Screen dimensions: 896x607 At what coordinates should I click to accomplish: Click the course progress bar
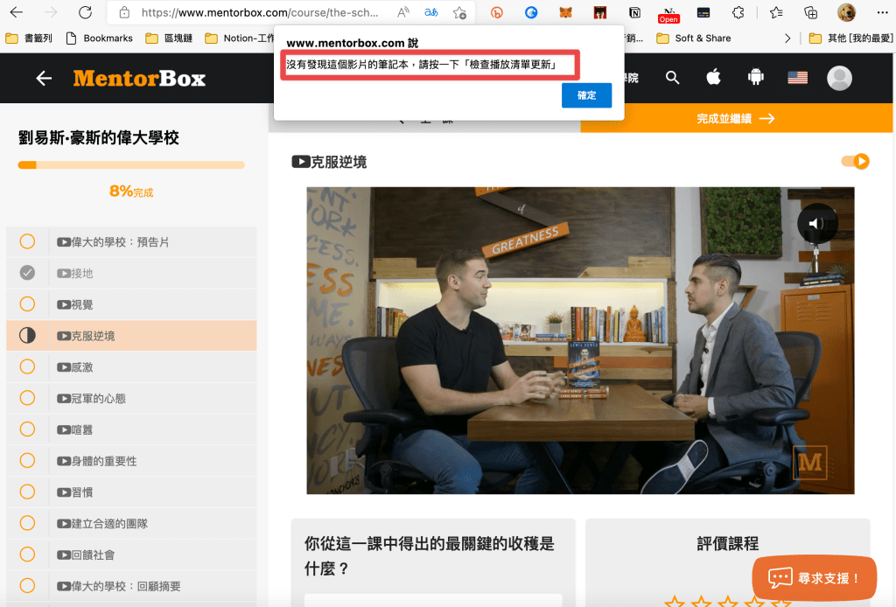click(x=131, y=164)
